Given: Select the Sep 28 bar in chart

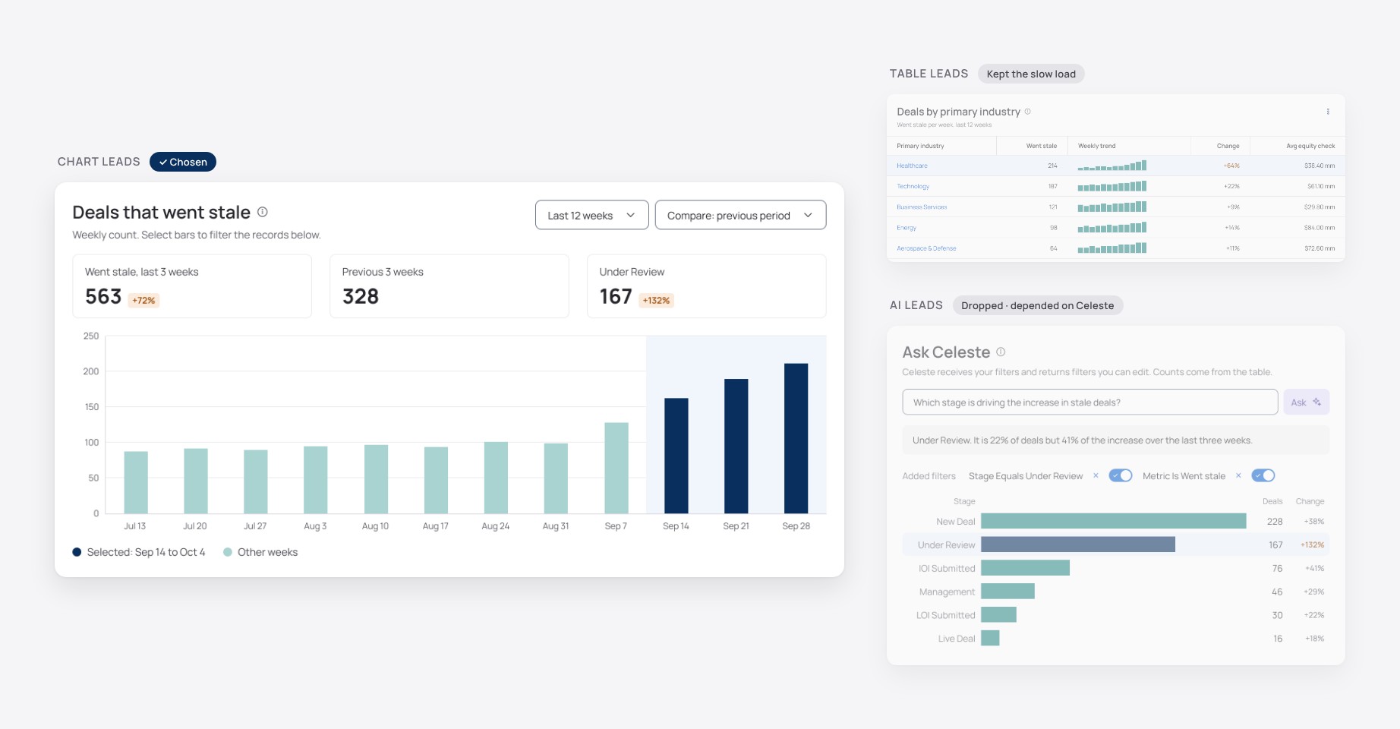Looking at the screenshot, I should pyautogui.click(x=796, y=438).
